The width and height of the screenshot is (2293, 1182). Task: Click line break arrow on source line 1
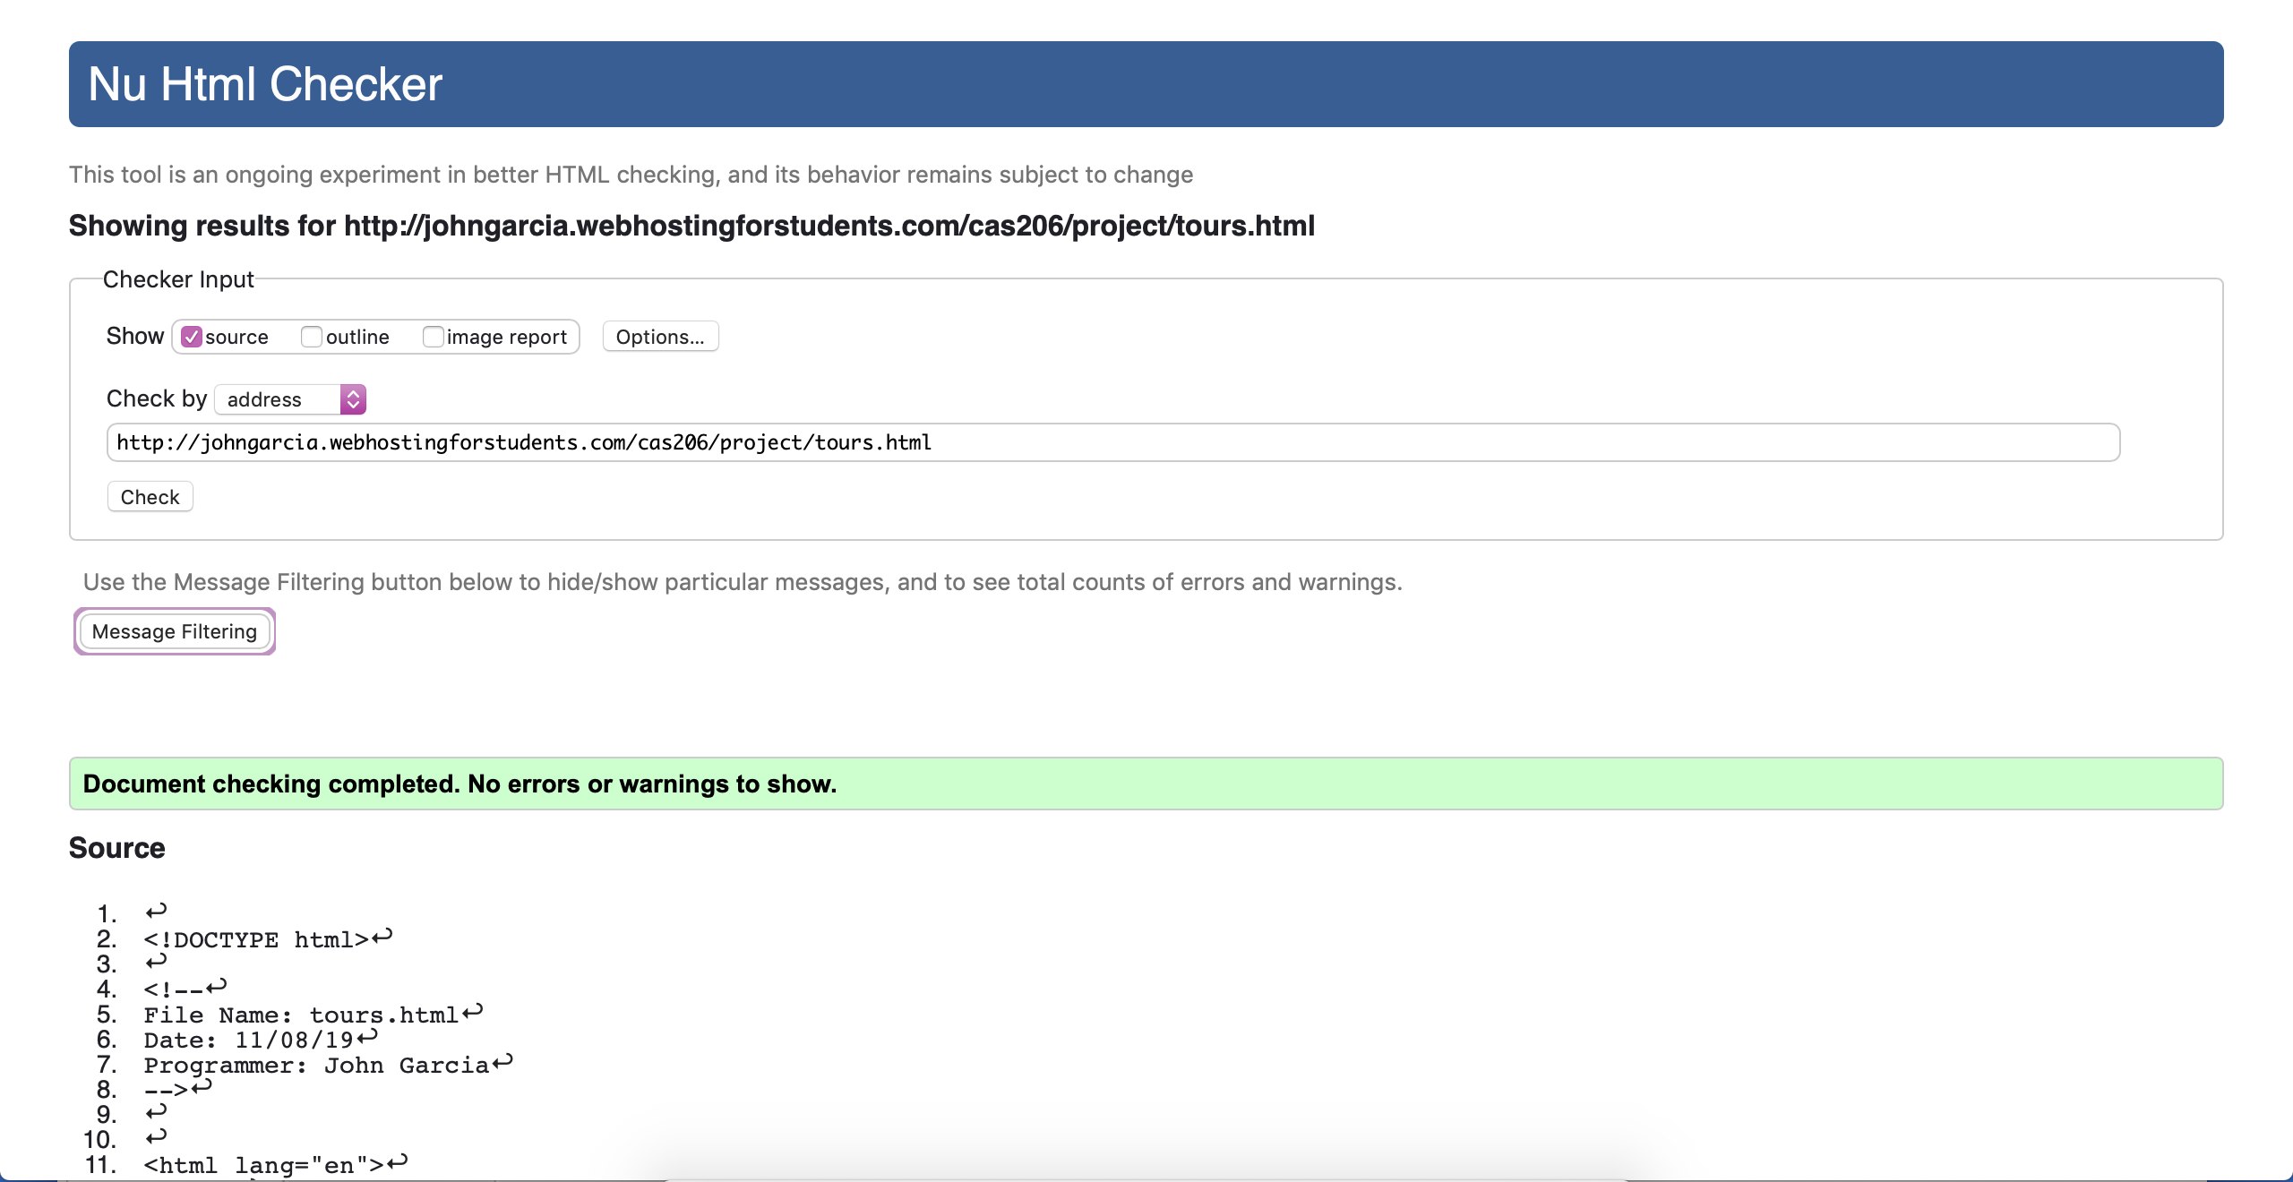(157, 912)
